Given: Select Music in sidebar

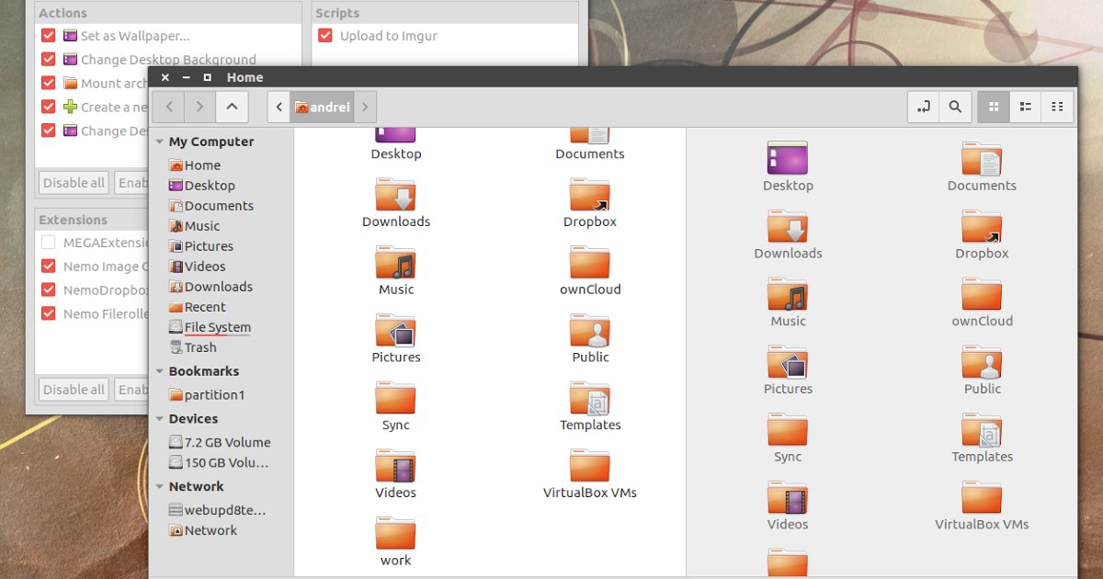Looking at the screenshot, I should pyautogui.click(x=195, y=226).
